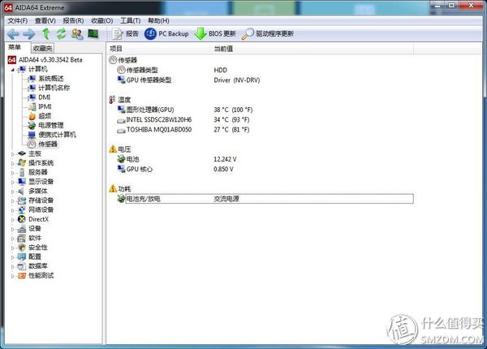Click the 当前值 column header
This screenshot has height=349, width=487.
pyautogui.click(x=223, y=49)
